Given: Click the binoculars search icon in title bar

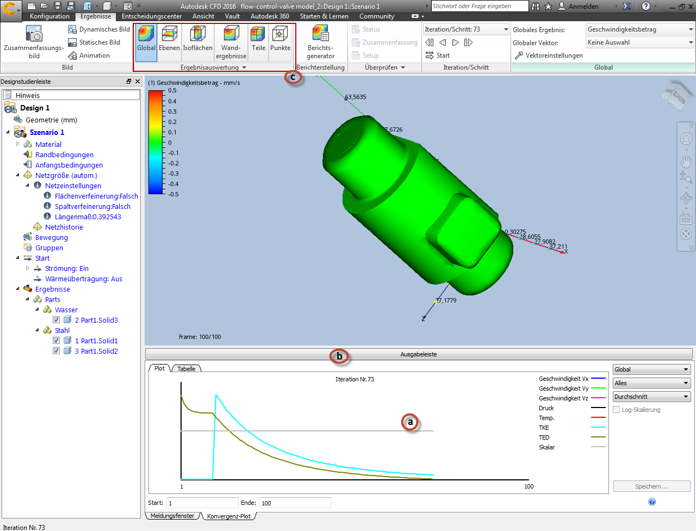Looking at the screenshot, I should (536, 6).
